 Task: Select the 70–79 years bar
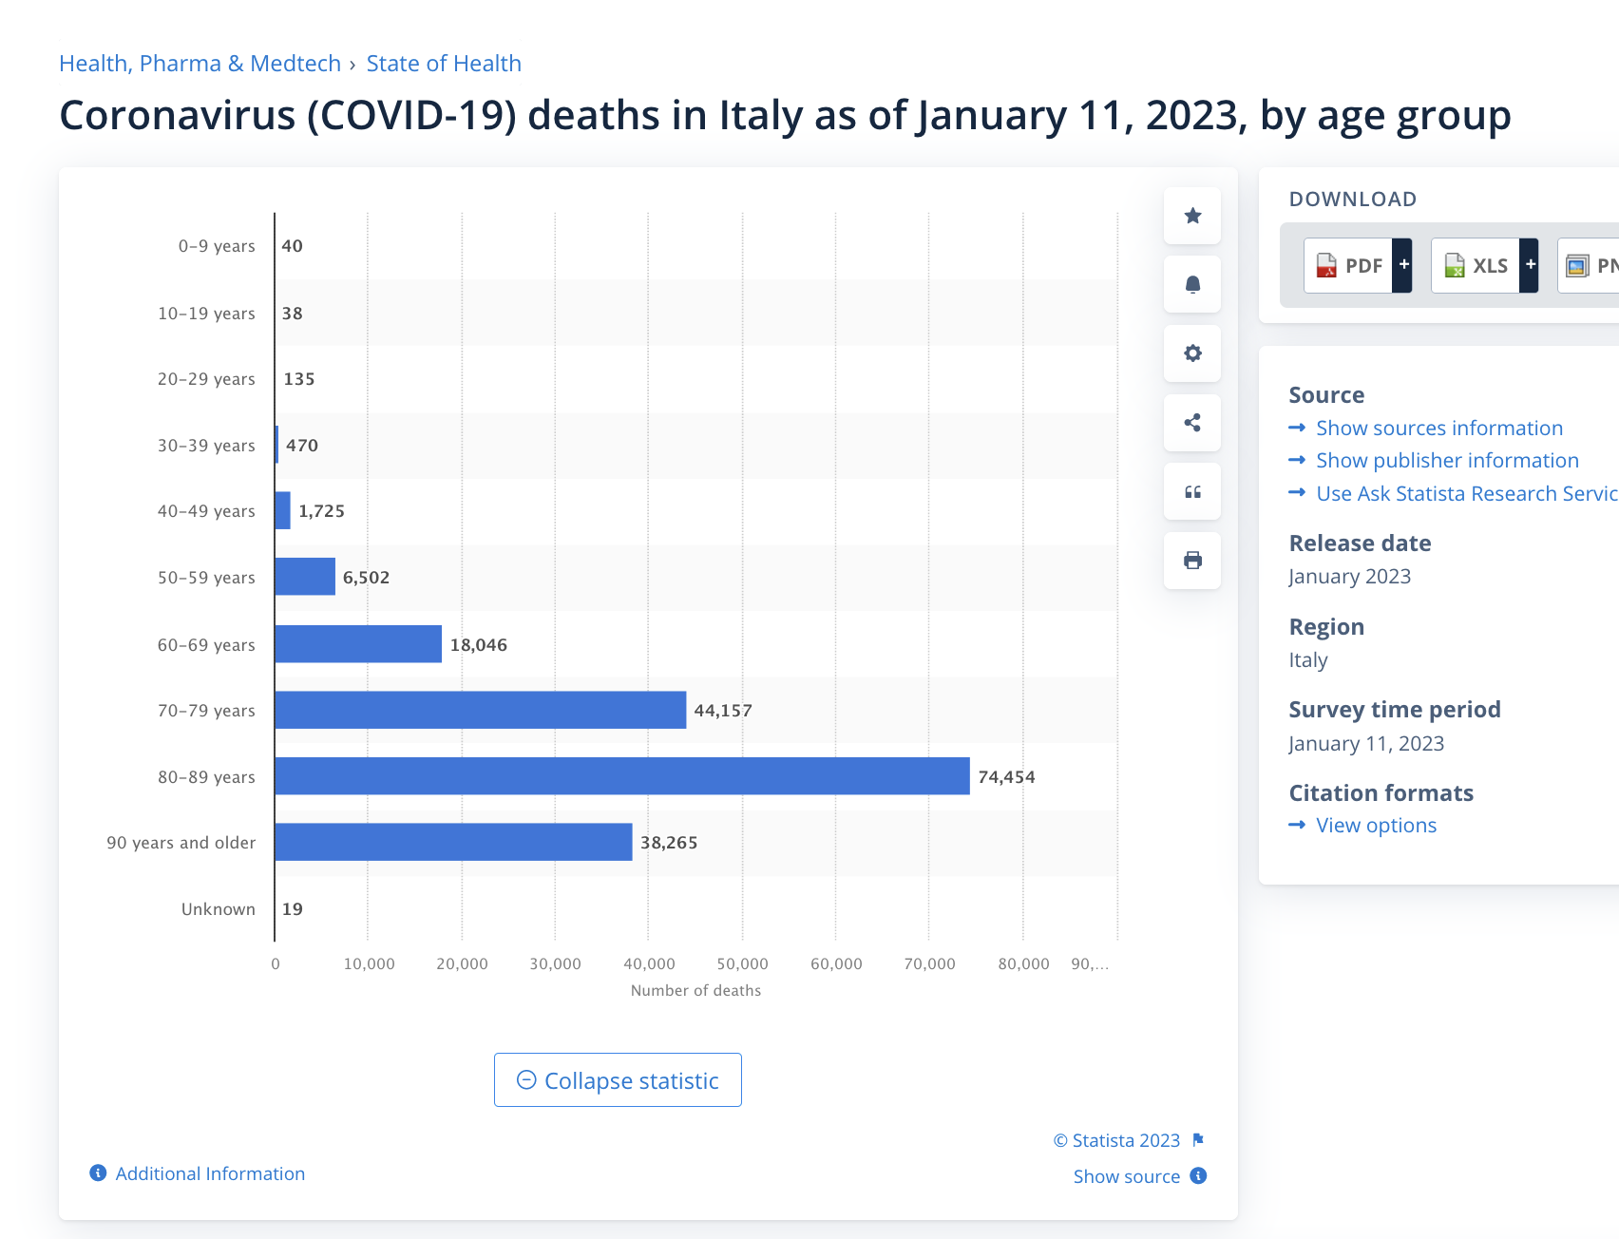click(481, 710)
